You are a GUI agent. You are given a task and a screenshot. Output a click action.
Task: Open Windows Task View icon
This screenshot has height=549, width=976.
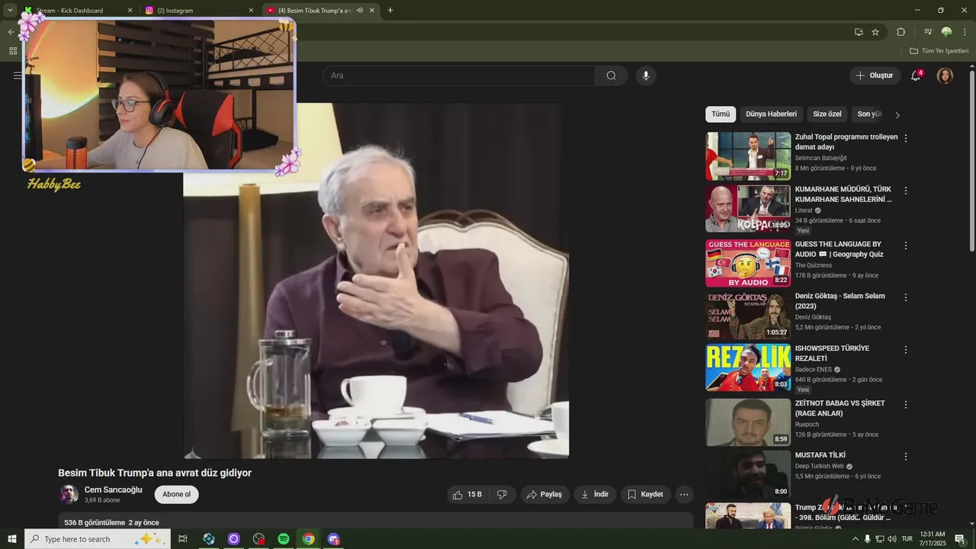coord(183,539)
